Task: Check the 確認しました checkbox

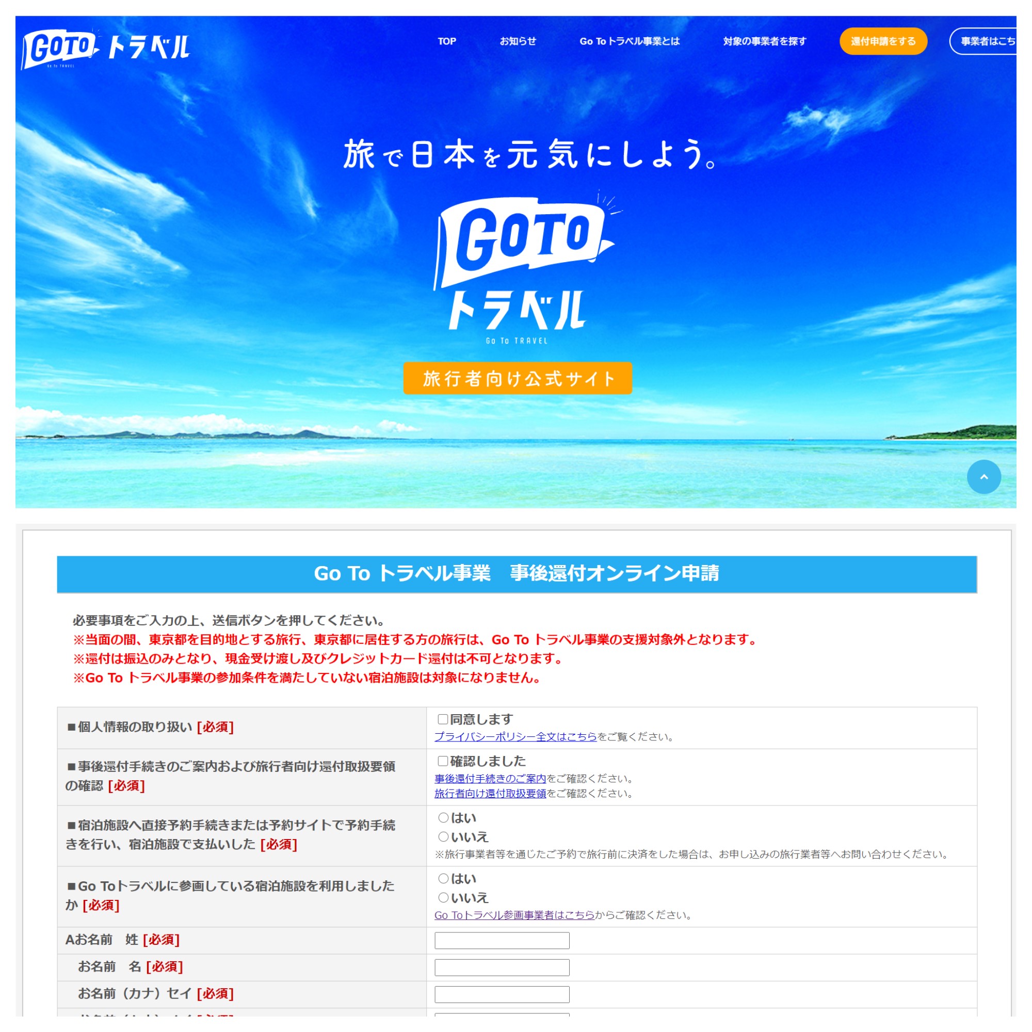Action: tap(443, 761)
